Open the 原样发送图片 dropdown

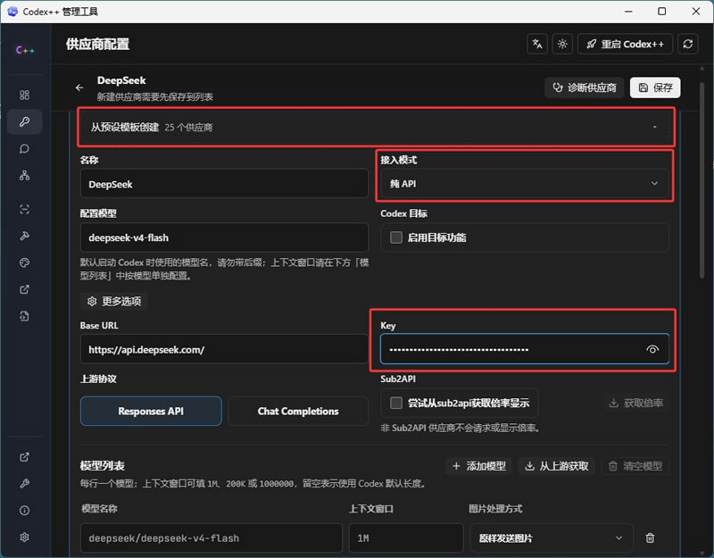click(x=551, y=538)
